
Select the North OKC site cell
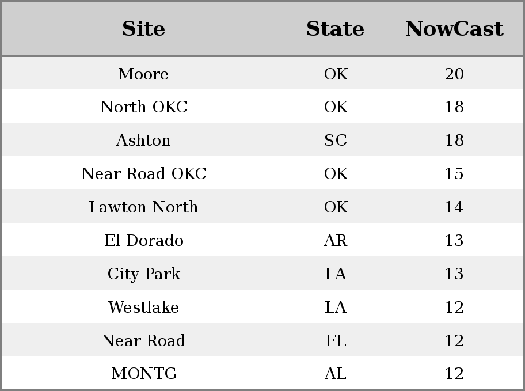[144, 107]
